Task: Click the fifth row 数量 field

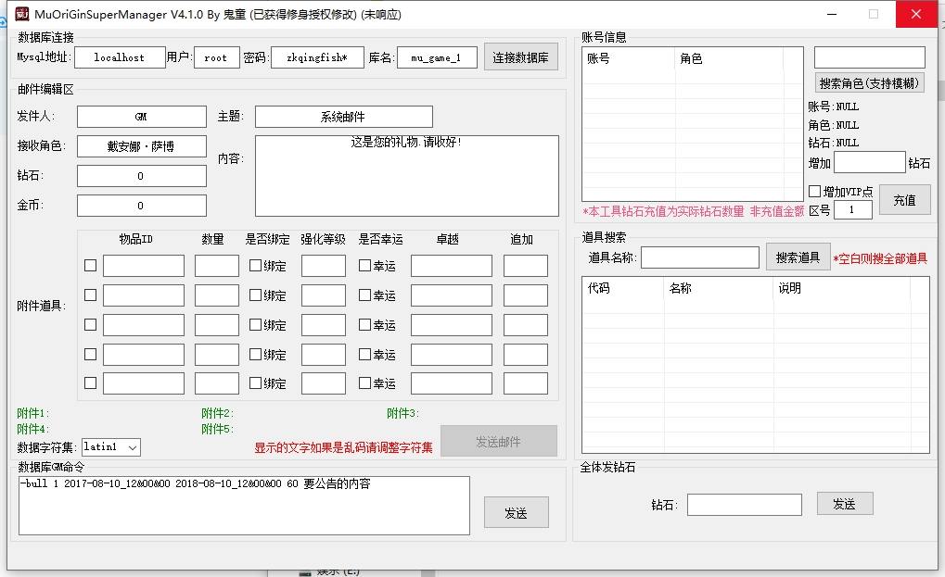Action: click(x=217, y=383)
